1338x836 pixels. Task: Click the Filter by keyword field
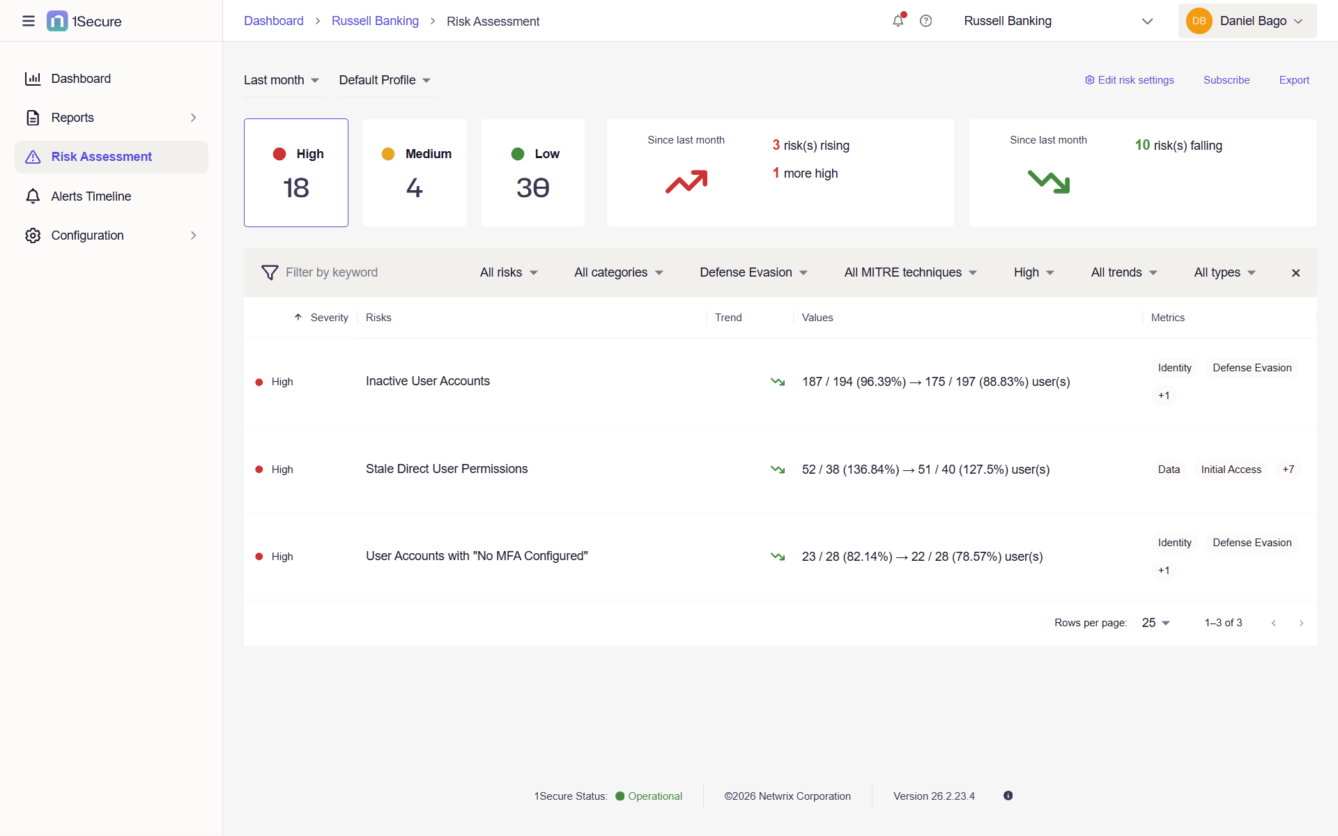tap(332, 272)
